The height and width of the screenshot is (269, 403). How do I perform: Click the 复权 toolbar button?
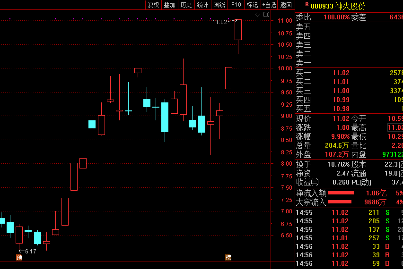[x=153, y=5]
